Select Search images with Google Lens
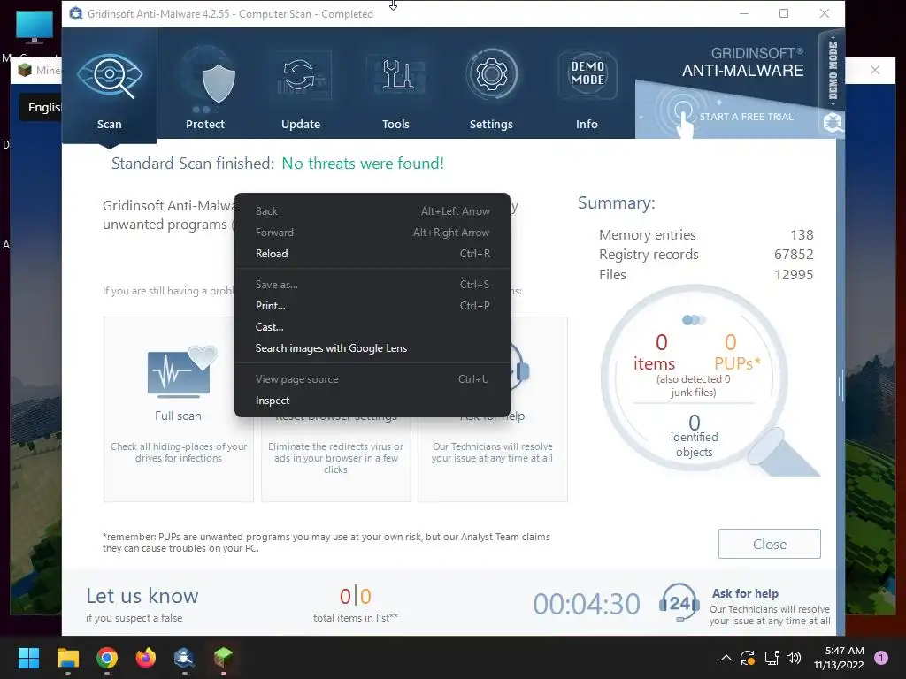Image resolution: width=906 pixels, height=679 pixels. [x=372, y=348]
